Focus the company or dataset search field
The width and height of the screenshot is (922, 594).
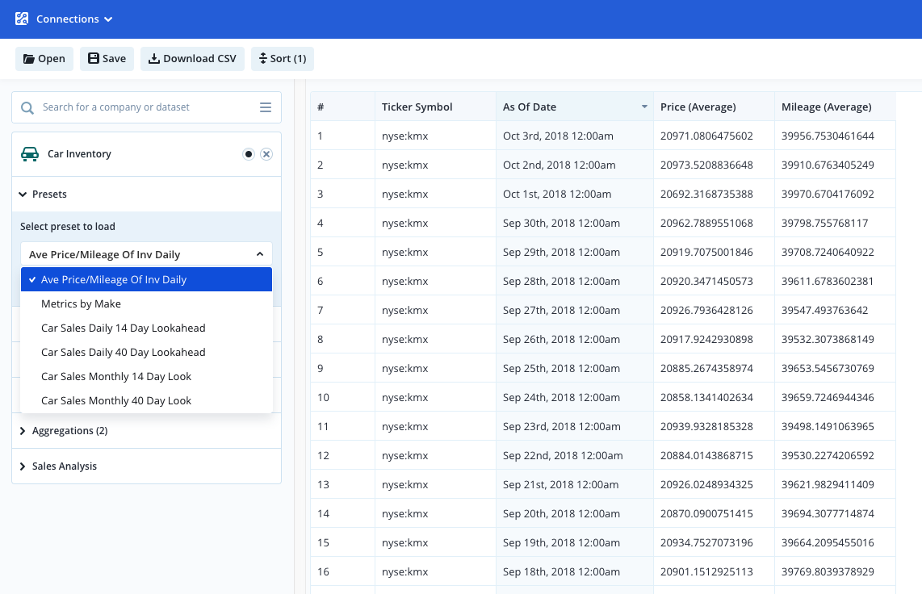(147, 107)
